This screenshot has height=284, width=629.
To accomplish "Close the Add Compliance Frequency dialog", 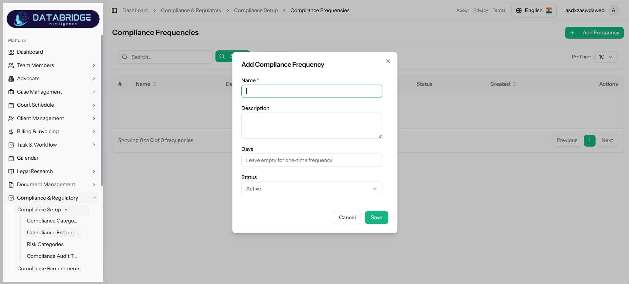I will point(388,61).
